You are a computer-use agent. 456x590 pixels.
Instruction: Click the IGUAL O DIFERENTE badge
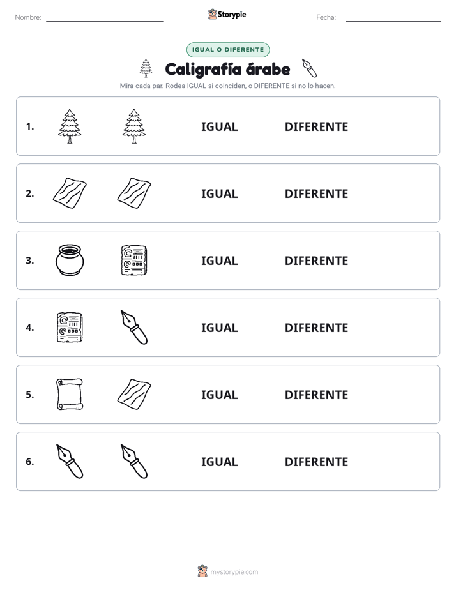pos(228,50)
